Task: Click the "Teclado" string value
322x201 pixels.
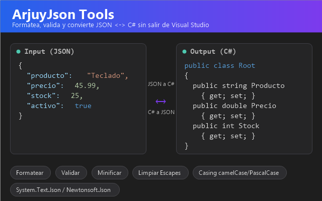Action: click(106, 76)
